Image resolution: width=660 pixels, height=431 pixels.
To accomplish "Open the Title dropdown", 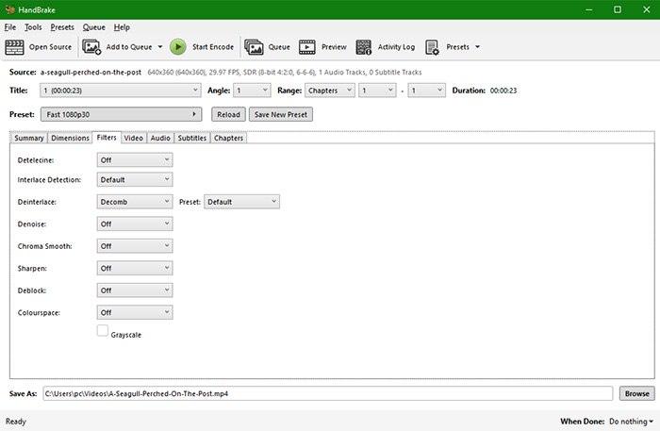I will click(120, 91).
